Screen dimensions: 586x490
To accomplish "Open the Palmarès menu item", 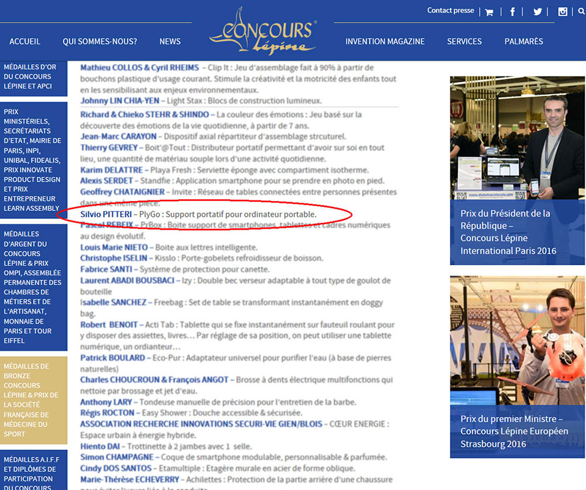I will coord(524,42).
